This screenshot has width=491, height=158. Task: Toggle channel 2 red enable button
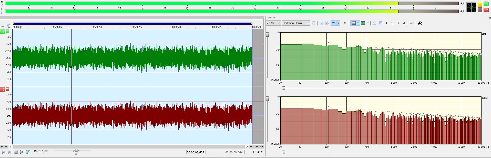2,89
